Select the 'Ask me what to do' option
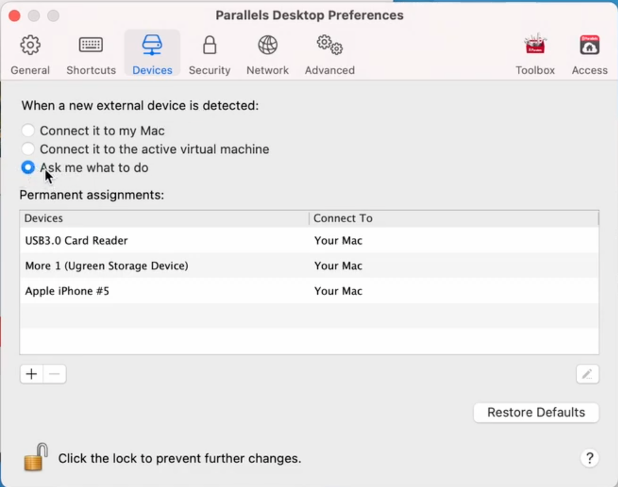Viewport: 618px width, 487px height. (28, 167)
